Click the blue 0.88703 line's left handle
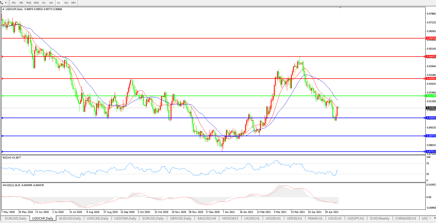 pyautogui.click(x=2, y=136)
